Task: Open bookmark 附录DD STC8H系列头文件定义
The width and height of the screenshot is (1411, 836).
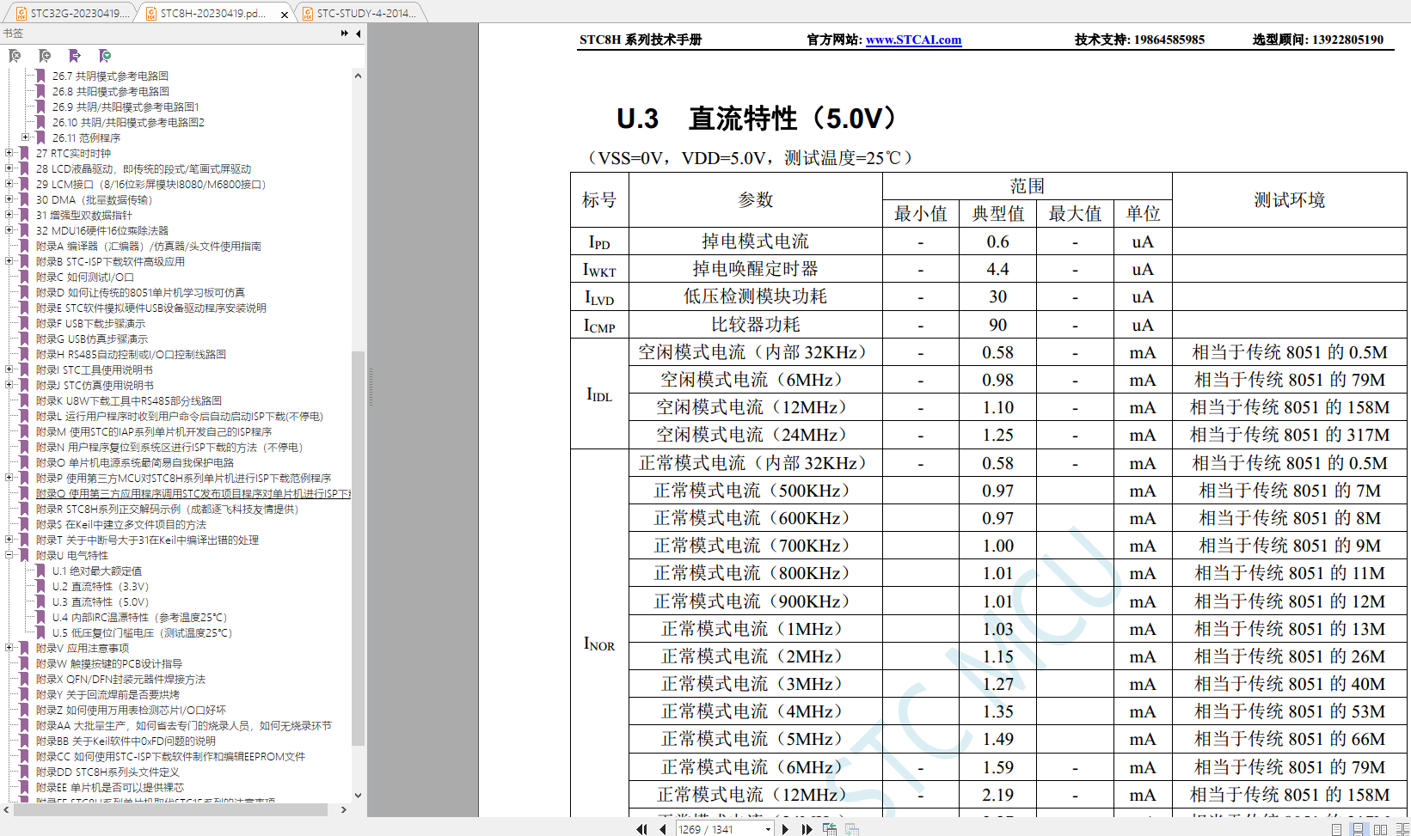Action: coord(107,772)
